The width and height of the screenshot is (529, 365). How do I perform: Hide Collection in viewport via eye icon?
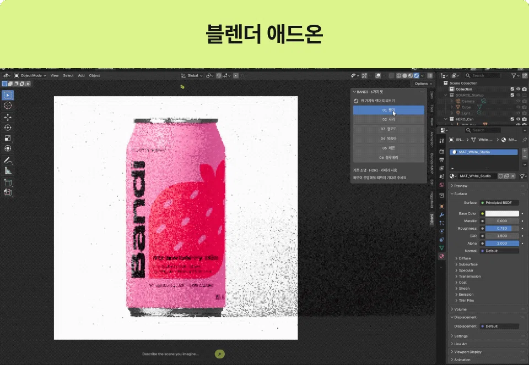pyautogui.click(x=518, y=89)
